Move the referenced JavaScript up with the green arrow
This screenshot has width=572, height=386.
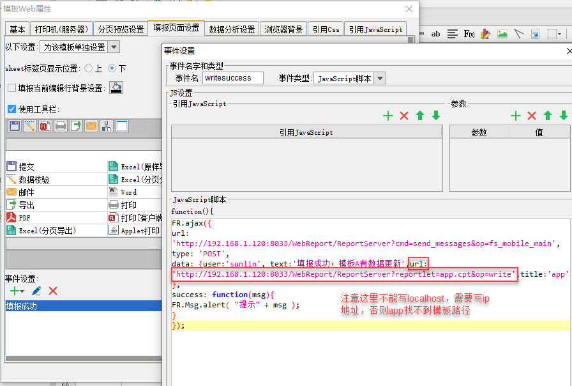click(x=420, y=116)
